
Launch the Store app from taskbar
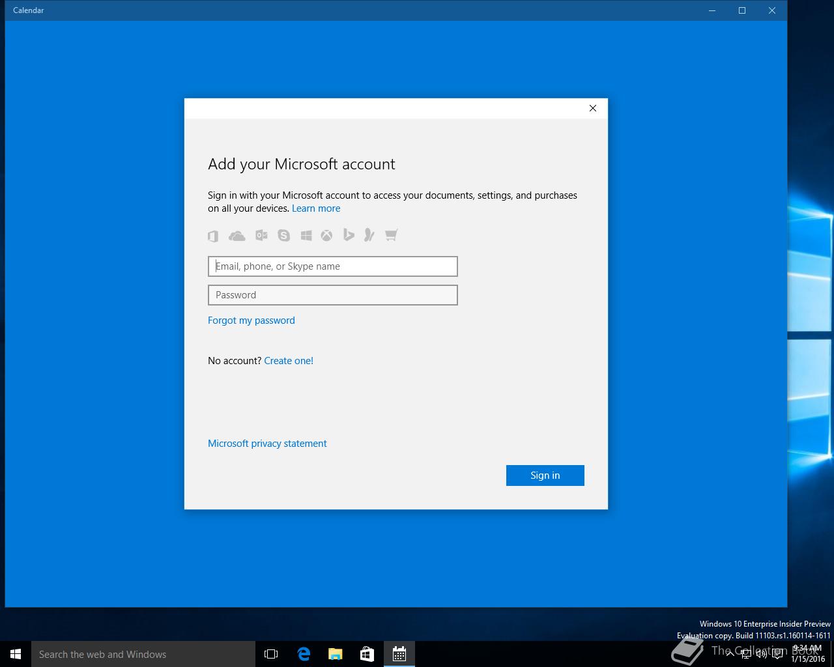point(367,654)
